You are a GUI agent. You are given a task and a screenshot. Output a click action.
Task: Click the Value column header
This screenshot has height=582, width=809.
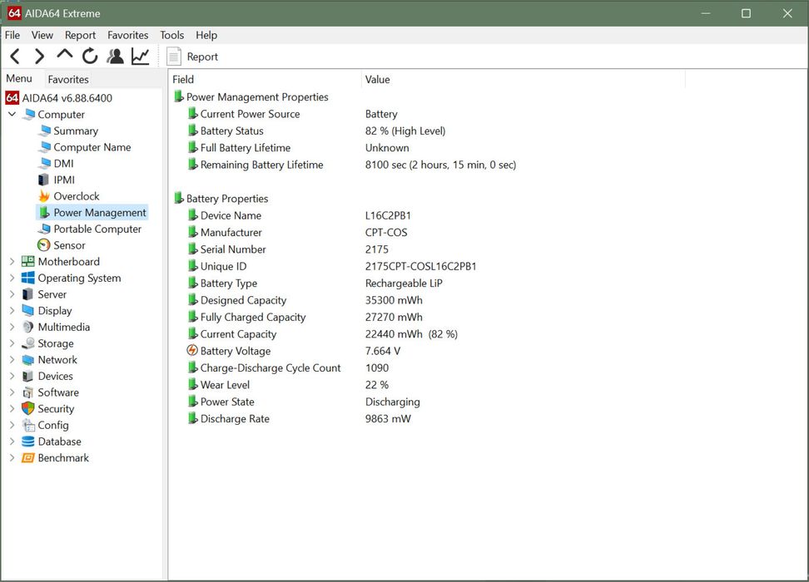[x=377, y=80]
